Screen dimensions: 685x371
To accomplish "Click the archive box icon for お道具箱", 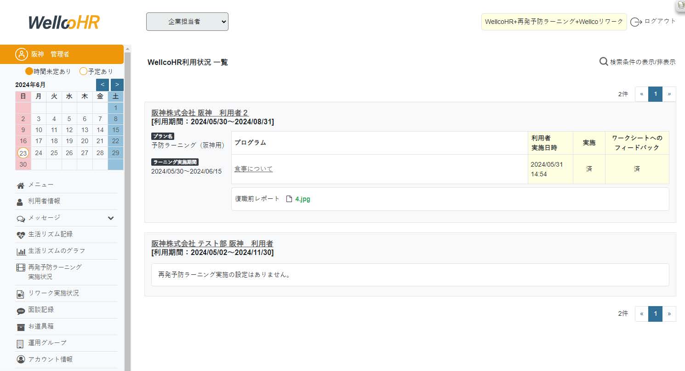I will tap(20, 327).
